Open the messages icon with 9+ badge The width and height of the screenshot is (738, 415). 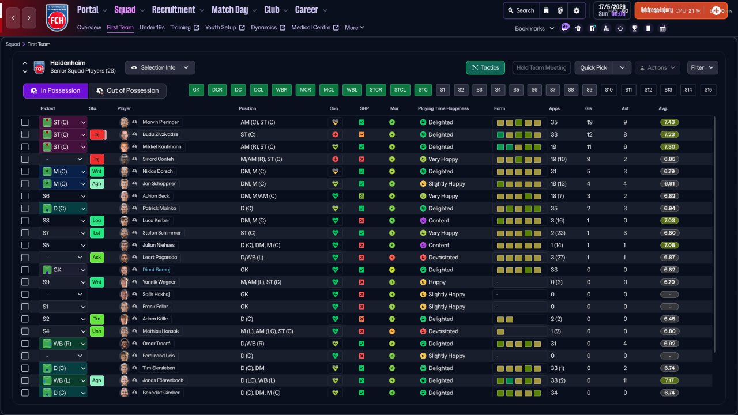click(565, 28)
